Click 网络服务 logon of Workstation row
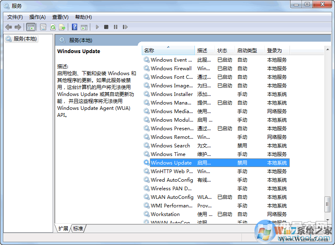 click(277, 214)
